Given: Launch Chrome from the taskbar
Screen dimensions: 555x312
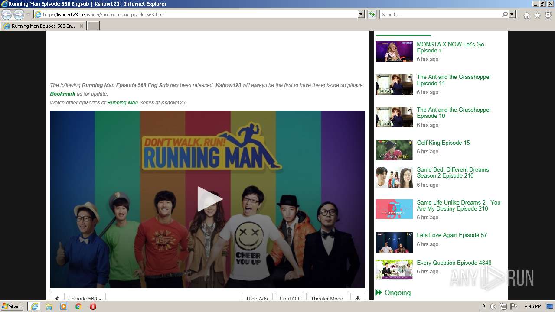Looking at the screenshot, I should pos(78,306).
